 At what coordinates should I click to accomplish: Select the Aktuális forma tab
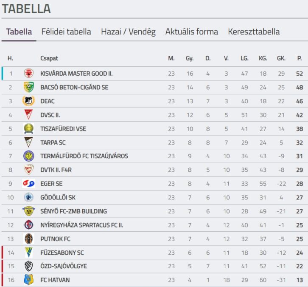click(x=192, y=32)
